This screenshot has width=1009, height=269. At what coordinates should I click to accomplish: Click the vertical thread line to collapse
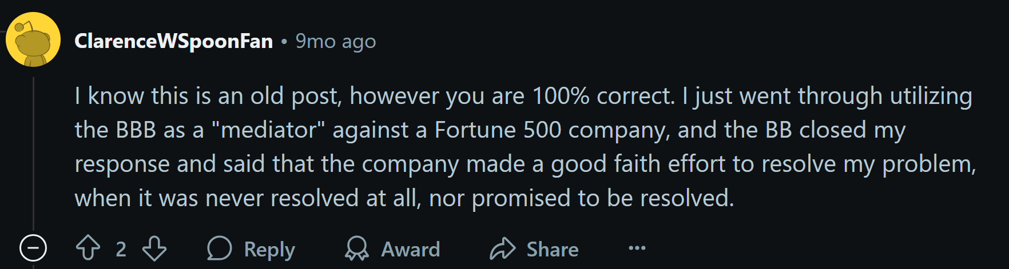pyautogui.click(x=33, y=154)
